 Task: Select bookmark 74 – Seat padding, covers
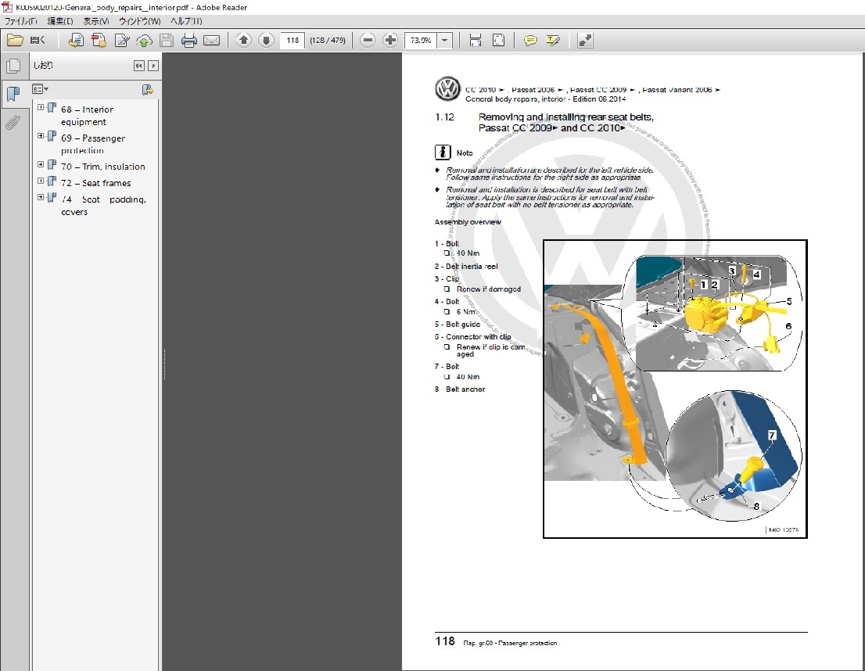coord(103,205)
